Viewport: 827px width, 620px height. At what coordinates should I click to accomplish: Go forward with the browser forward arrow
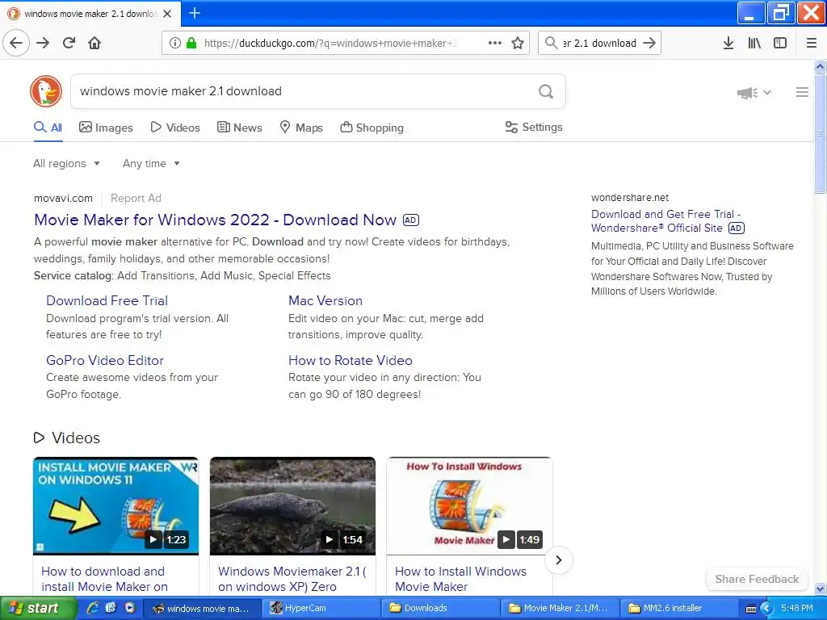pyautogui.click(x=44, y=43)
